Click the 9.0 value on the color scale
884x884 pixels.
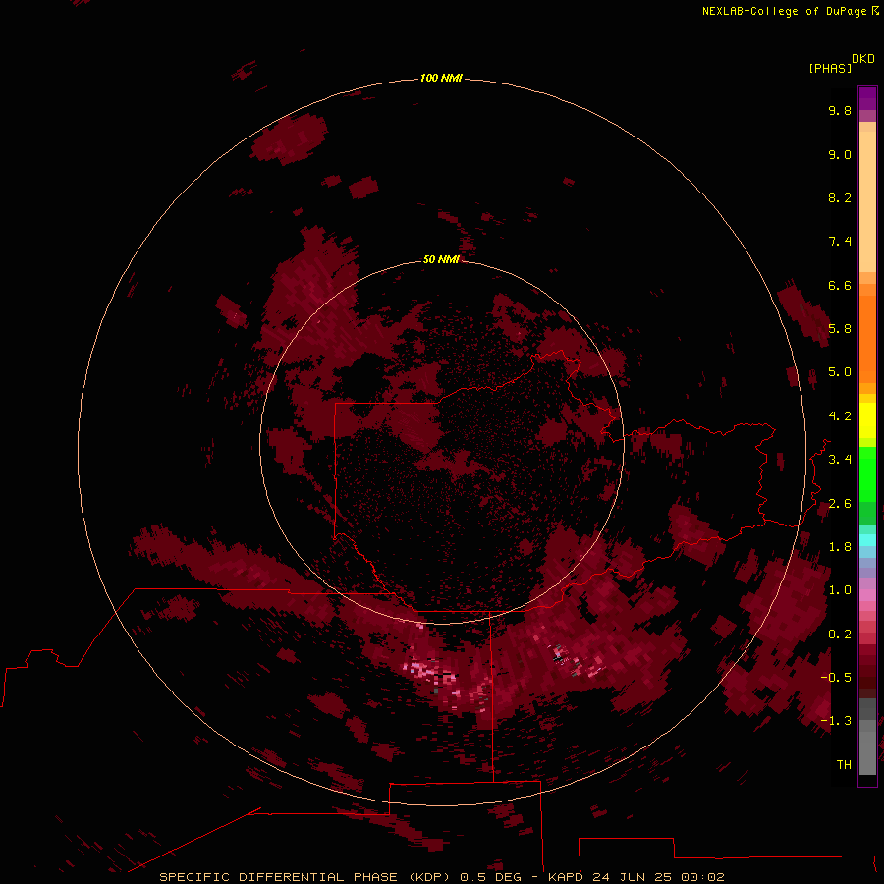click(x=840, y=154)
